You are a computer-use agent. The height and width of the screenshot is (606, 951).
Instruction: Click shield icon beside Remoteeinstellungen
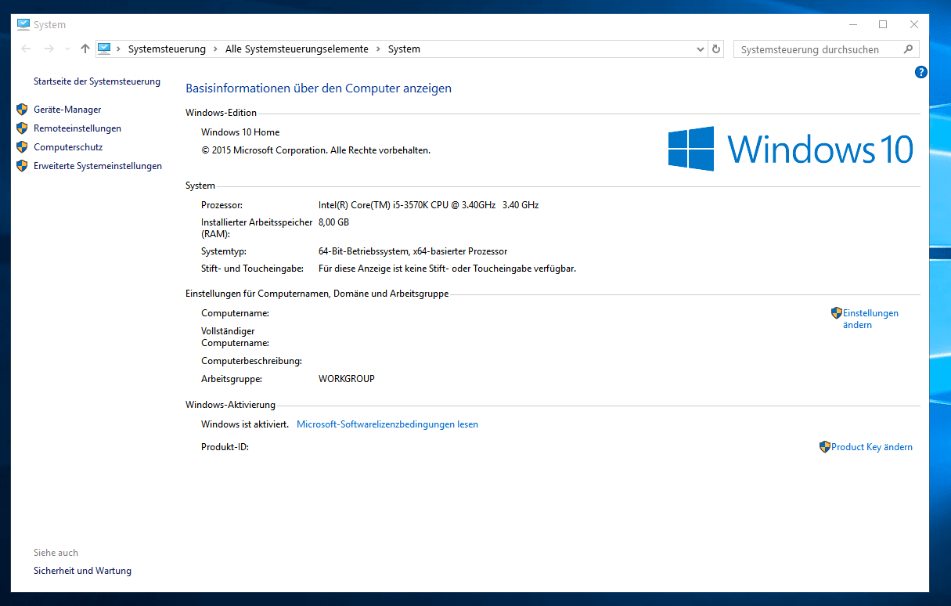point(22,128)
